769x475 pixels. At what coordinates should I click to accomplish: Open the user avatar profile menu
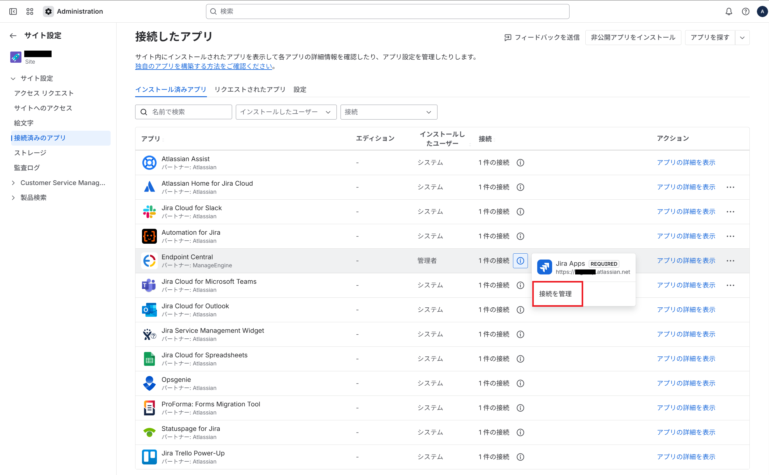pyautogui.click(x=762, y=11)
